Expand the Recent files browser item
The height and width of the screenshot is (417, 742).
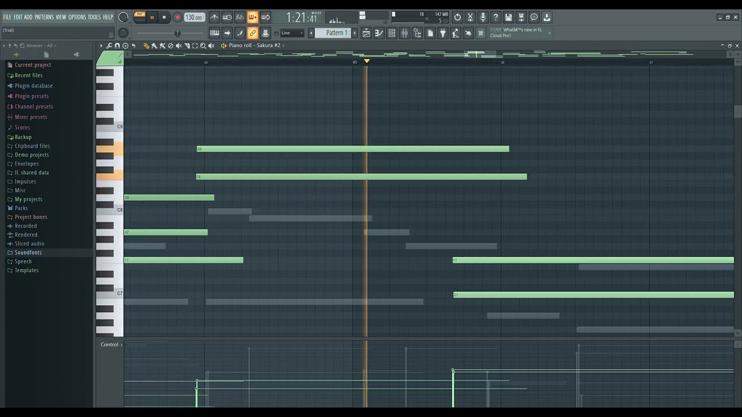point(28,75)
